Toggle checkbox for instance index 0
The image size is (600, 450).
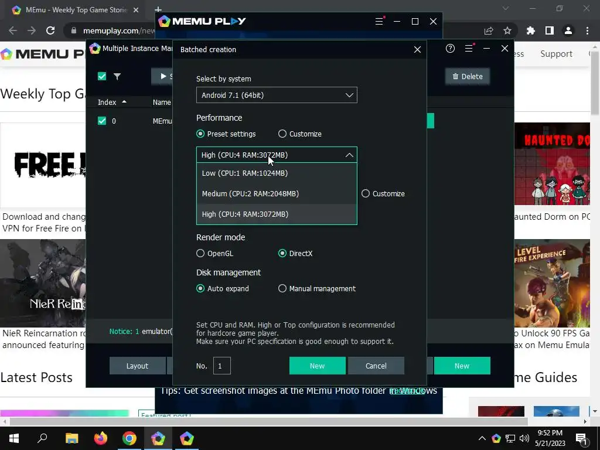click(102, 121)
